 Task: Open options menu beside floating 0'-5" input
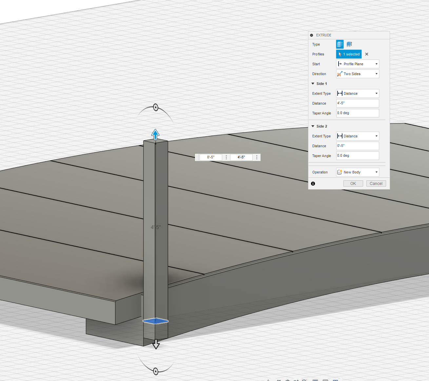pyautogui.click(x=226, y=157)
